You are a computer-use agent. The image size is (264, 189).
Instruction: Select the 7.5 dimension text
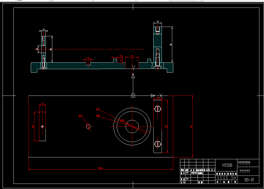point(121,56)
